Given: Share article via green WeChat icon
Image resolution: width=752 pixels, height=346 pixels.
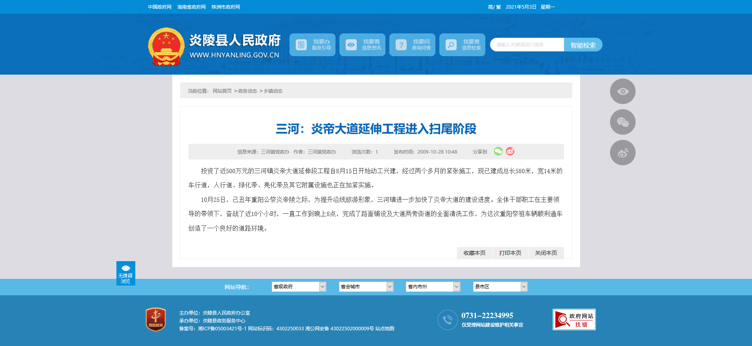Looking at the screenshot, I should click(x=498, y=152).
